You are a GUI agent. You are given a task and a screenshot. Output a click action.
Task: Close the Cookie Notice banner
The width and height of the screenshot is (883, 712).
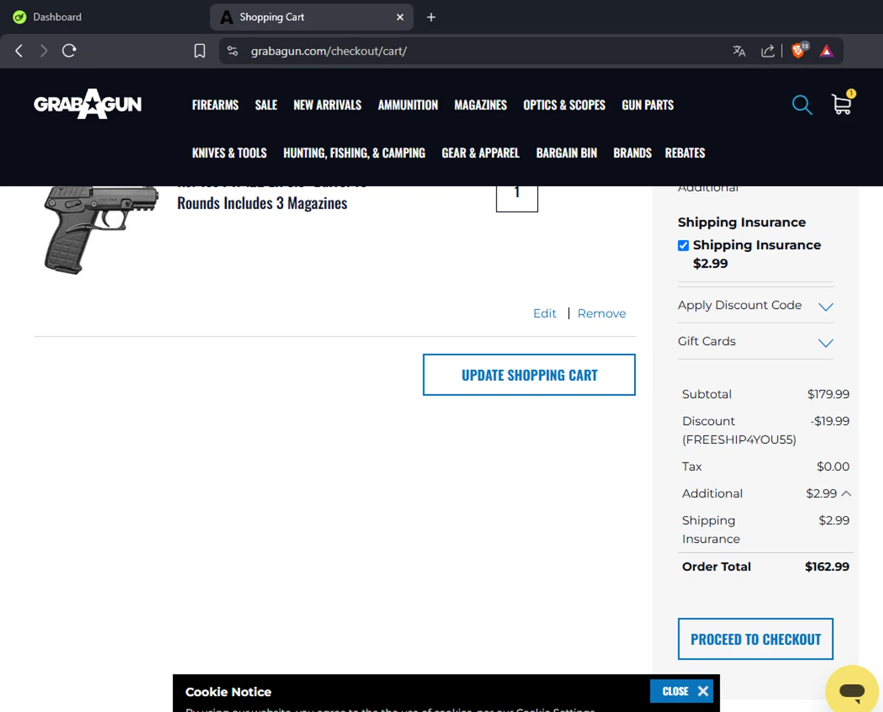[682, 691]
